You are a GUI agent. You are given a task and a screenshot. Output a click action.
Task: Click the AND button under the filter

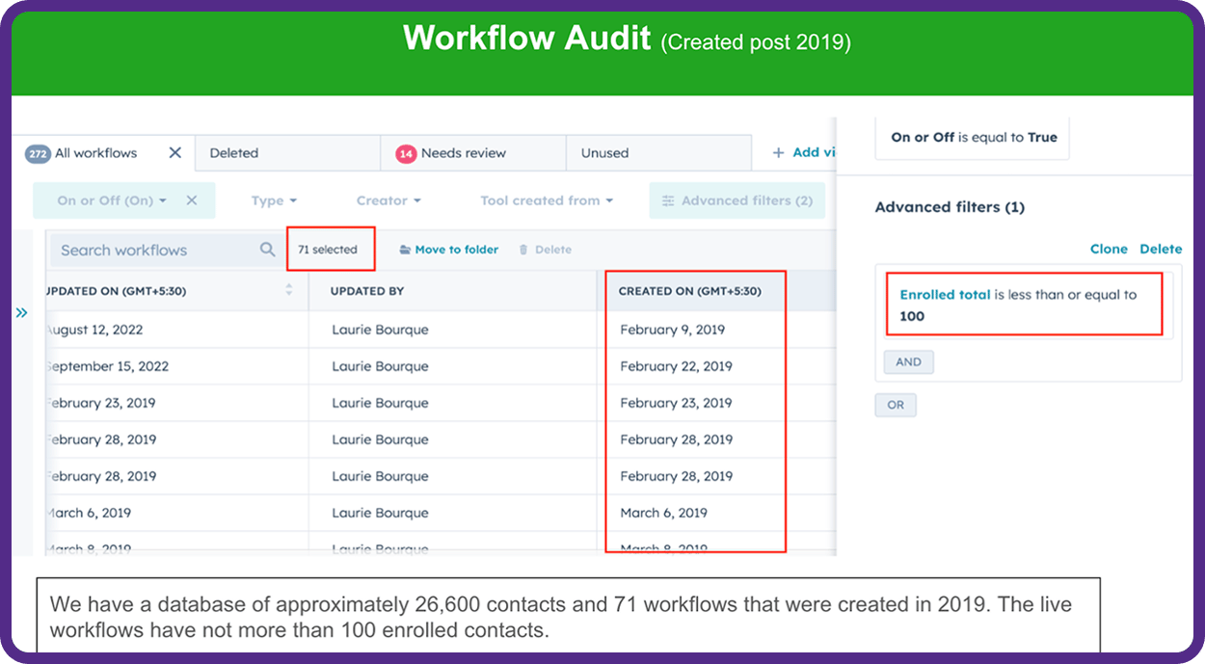[x=909, y=362]
